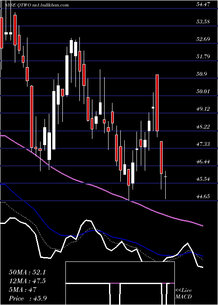Click the 50MA : 52.1 readout

(27, 272)
